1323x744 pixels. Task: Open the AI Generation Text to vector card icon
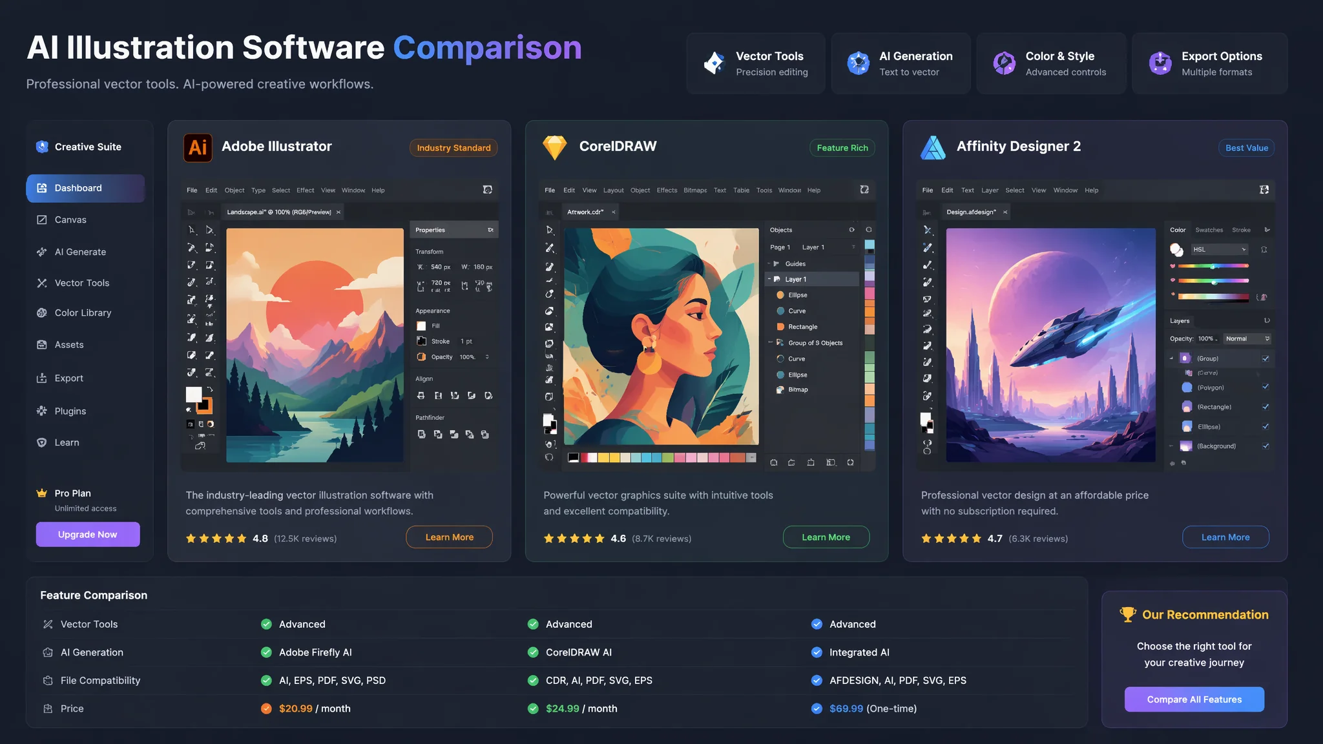(859, 63)
